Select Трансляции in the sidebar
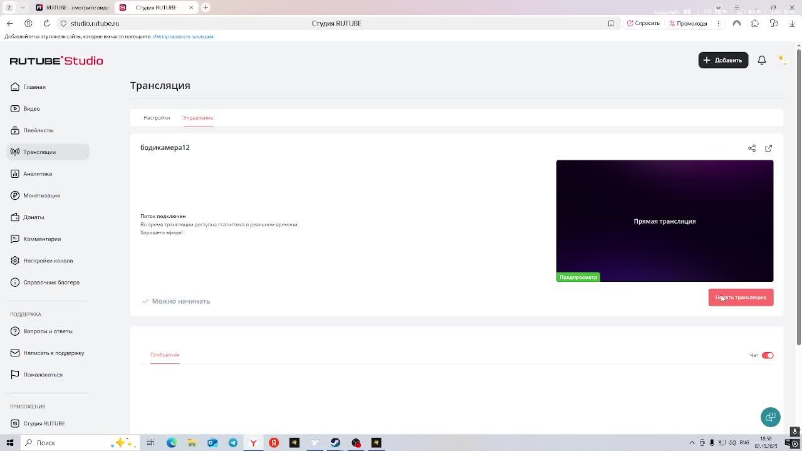The width and height of the screenshot is (802, 451). (48, 152)
